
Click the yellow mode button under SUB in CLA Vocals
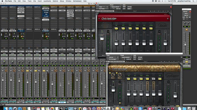pyautogui.click(x=116, y=29)
